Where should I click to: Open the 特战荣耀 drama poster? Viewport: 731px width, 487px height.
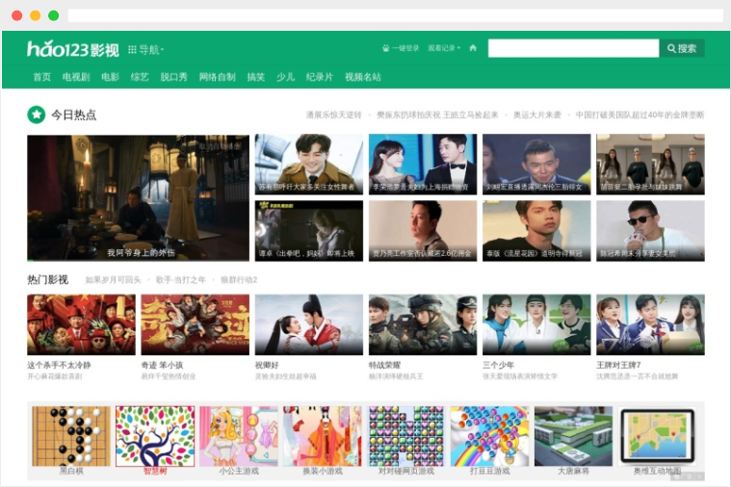(423, 324)
